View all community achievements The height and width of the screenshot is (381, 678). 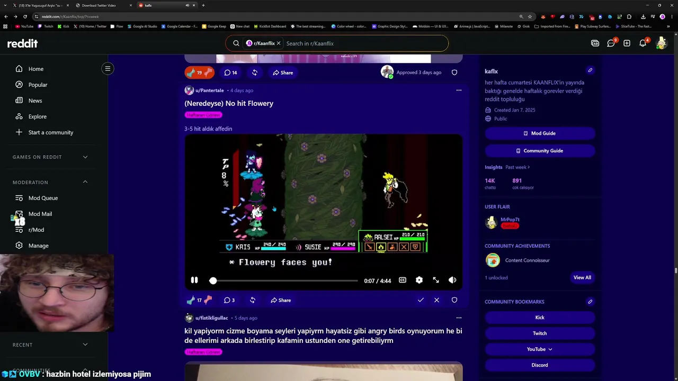point(582,277)
